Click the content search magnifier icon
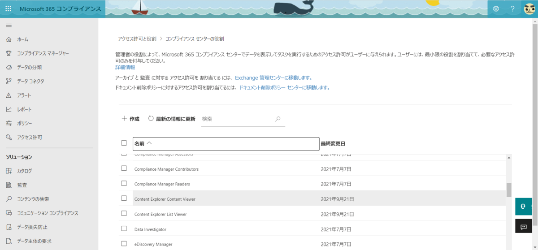The width and height of the screenshot is (538, 250). point(9,199)
